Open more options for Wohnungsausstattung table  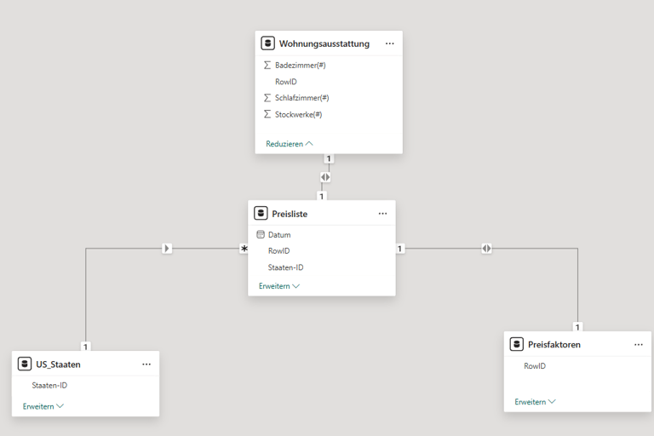[x=389, y=43]
